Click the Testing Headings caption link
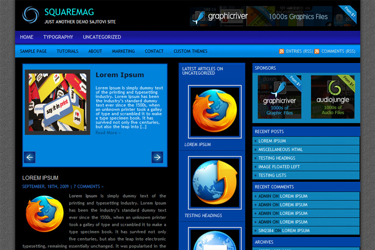Image resolution: width=375 pixels, height=250 pixels. 203,216
